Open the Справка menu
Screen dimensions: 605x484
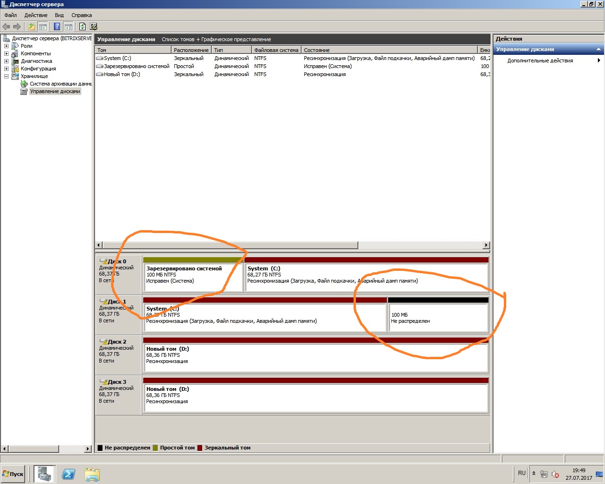click(x=82, y=15)
